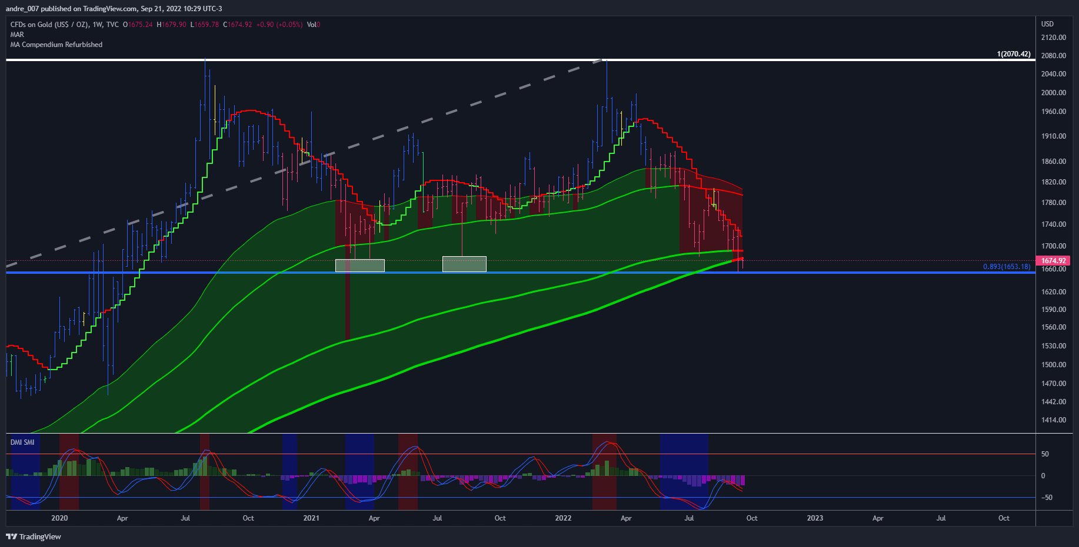Click the -50 level on DMI SMI axis
1079x547 pixels.
tap(1047, 498)
